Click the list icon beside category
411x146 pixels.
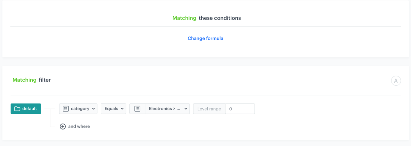click(x=66, y=109)
